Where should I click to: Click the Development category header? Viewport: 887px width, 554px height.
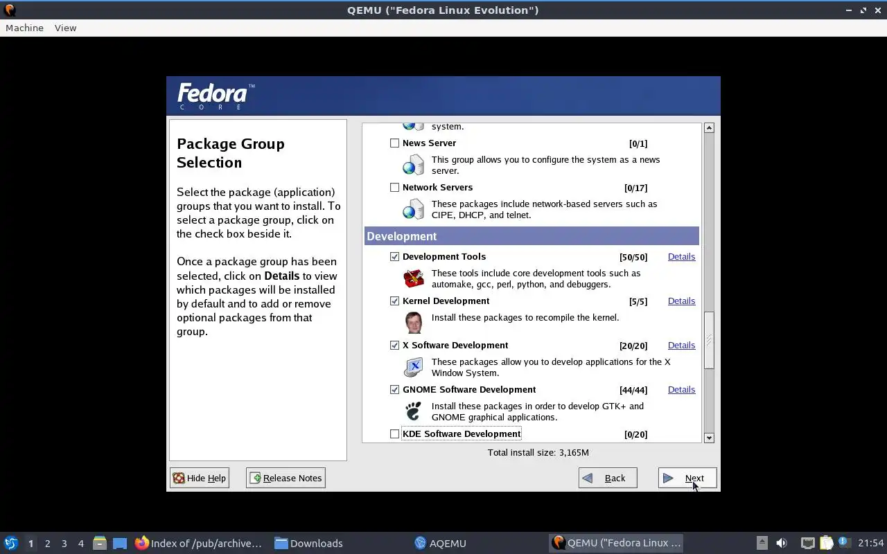coord(532,236)
